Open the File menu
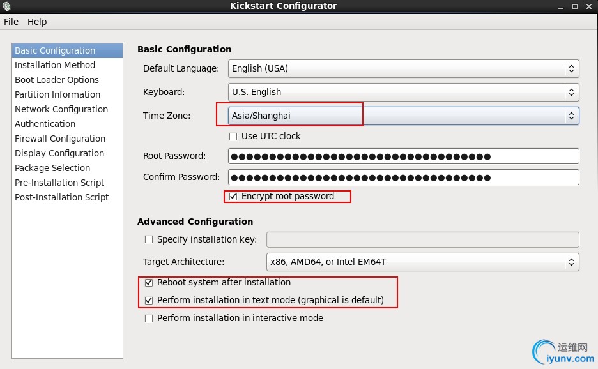The height and width of the screenshot is (369, 598). point(11,22)
